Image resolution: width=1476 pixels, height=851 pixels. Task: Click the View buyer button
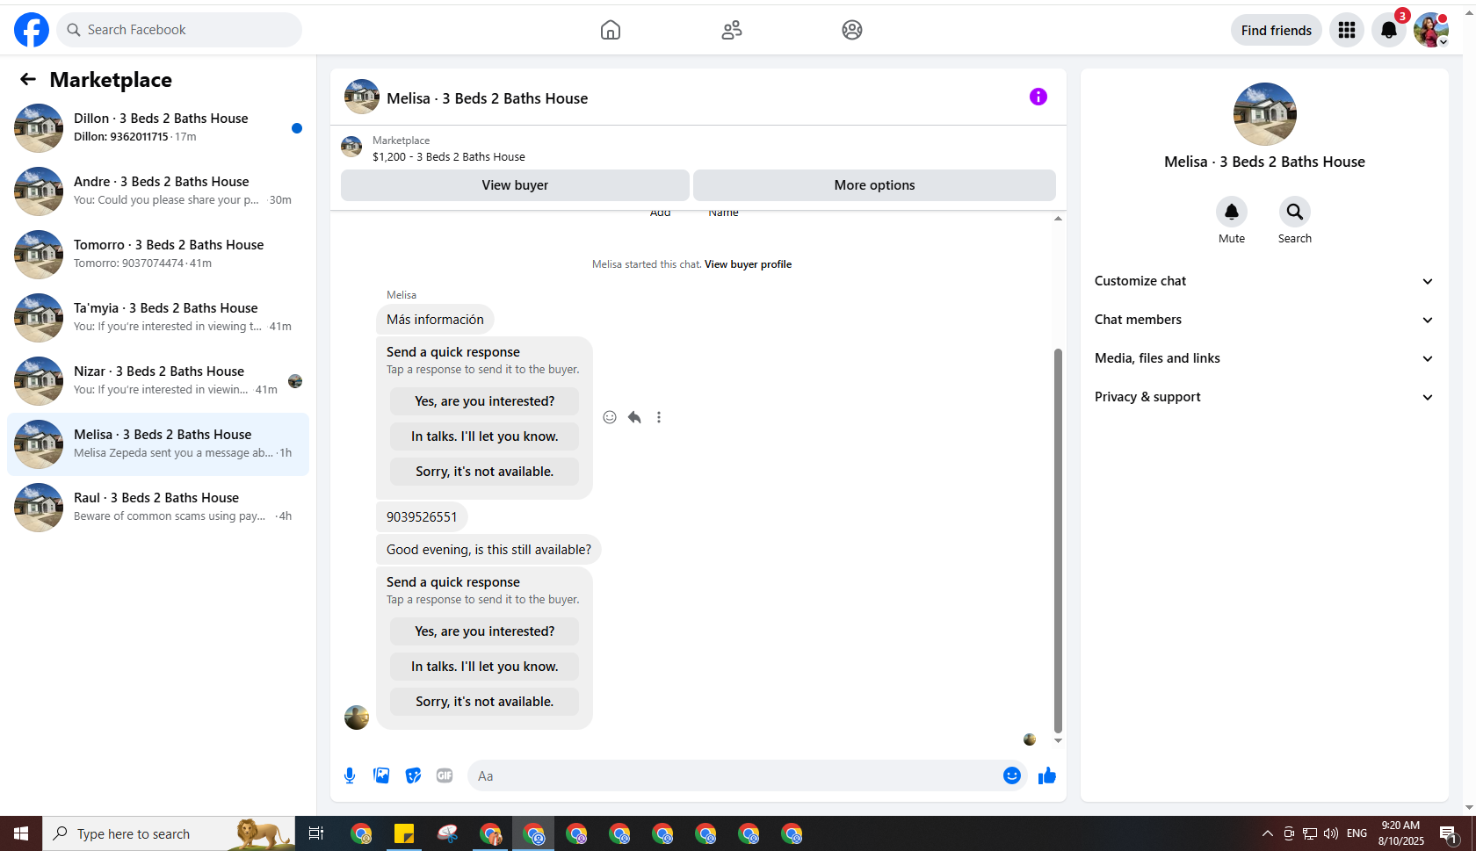point(515,185)
